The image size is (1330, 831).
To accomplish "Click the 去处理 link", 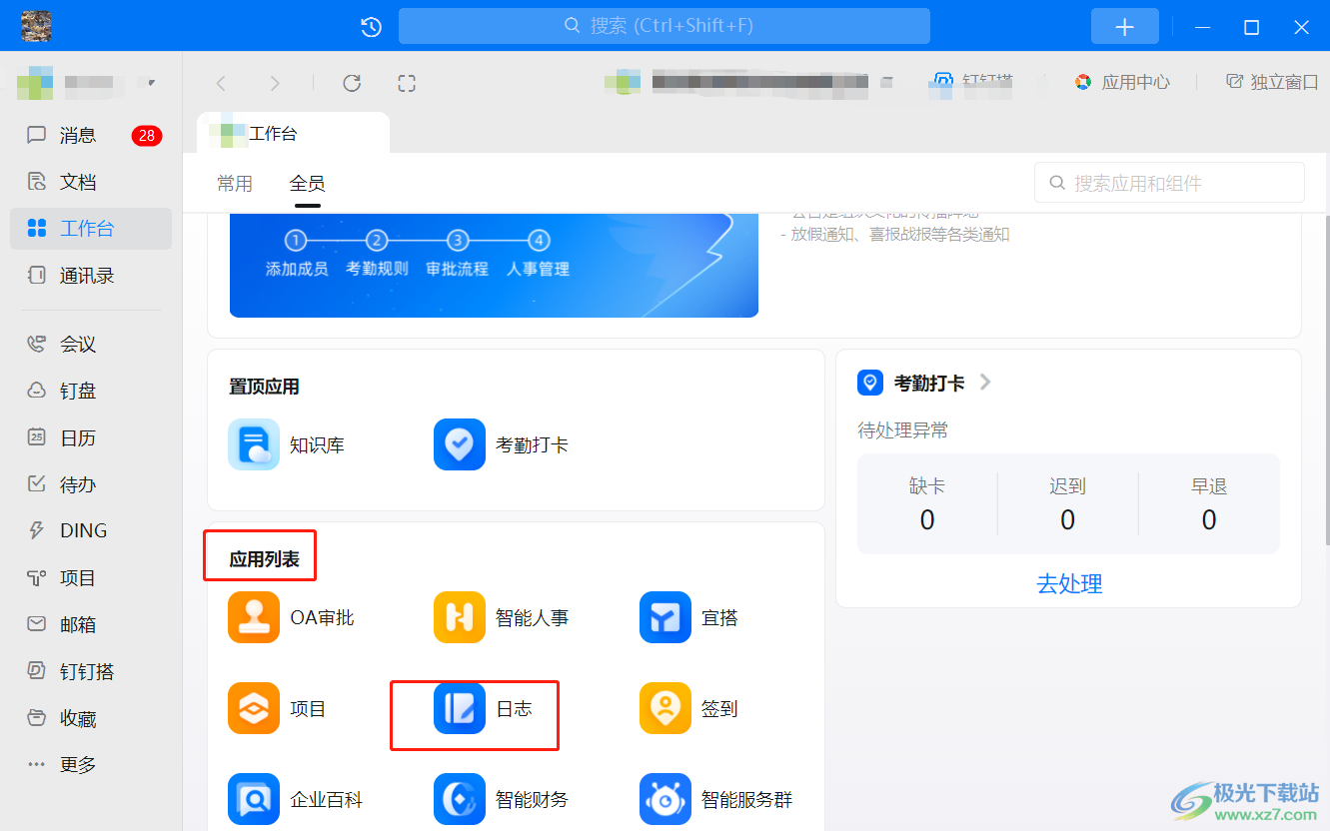I will point(1069,583).
